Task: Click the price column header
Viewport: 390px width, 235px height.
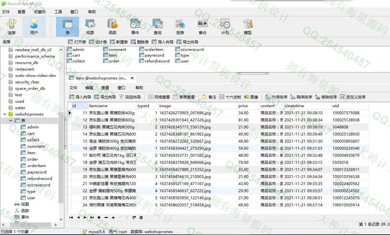Action: (248, 106)
